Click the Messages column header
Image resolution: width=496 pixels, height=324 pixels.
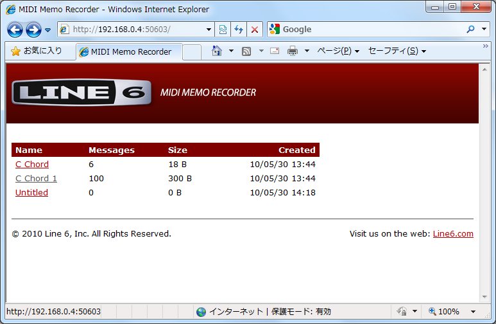click(112, 150)
